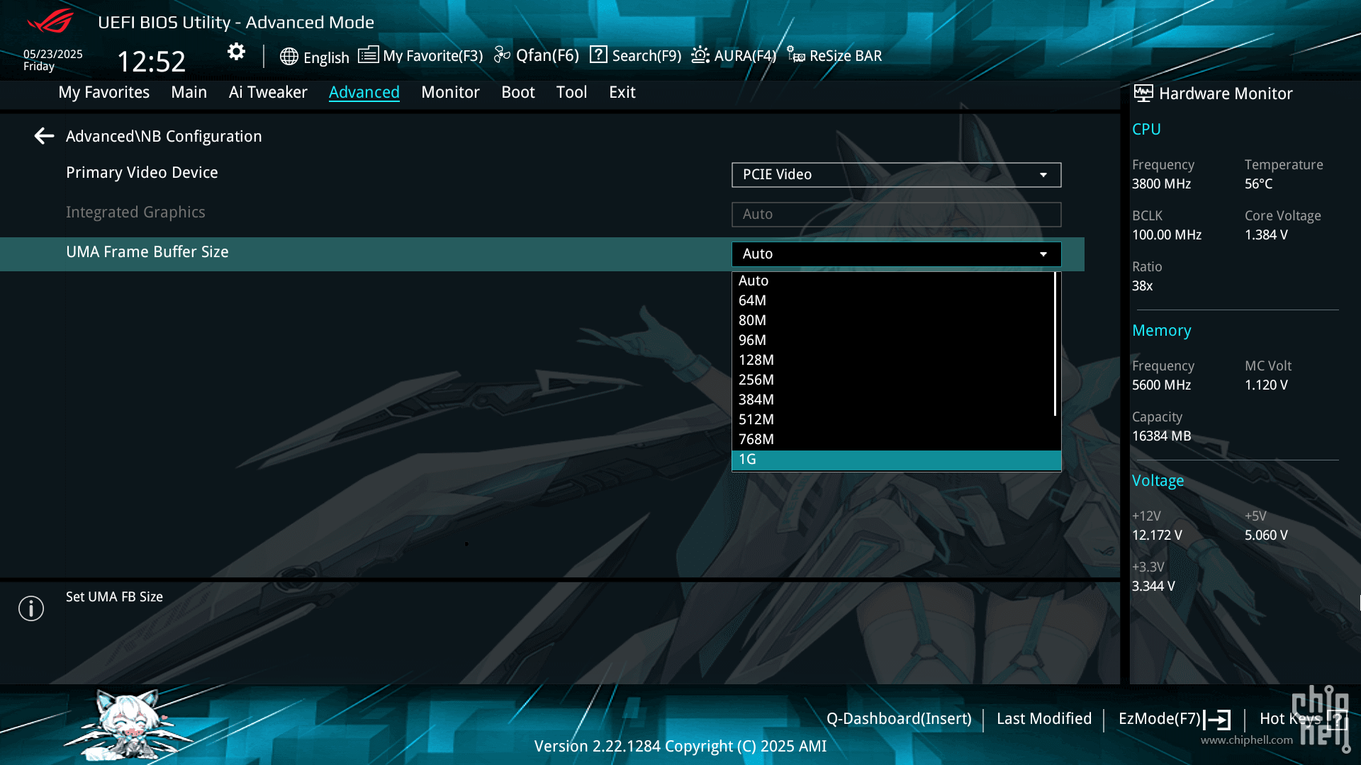The image size is (1361, 765).
Task: Click the English language button
Action: [326, 57]
